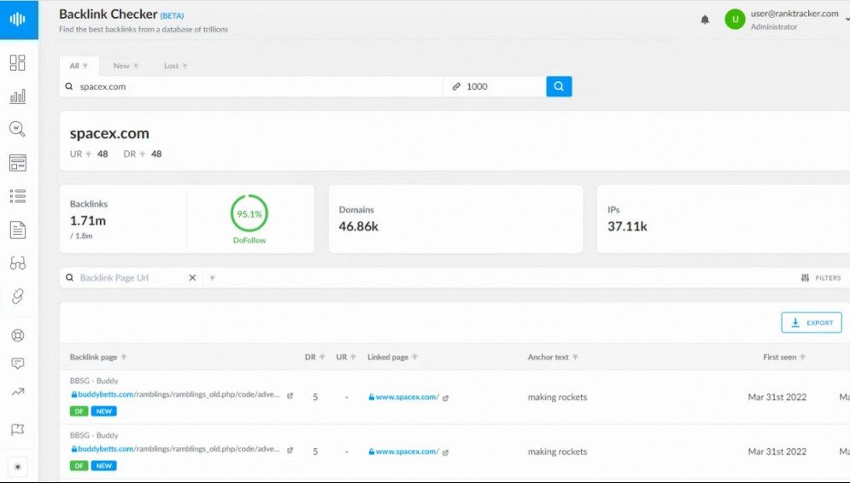Click the blue search button
This screenshot has height=483, width=850.
(x=559, y=86)
